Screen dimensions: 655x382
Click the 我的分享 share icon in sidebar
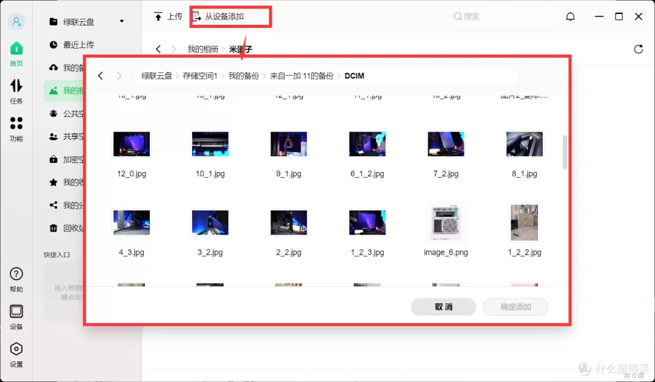tap(53, 205)
